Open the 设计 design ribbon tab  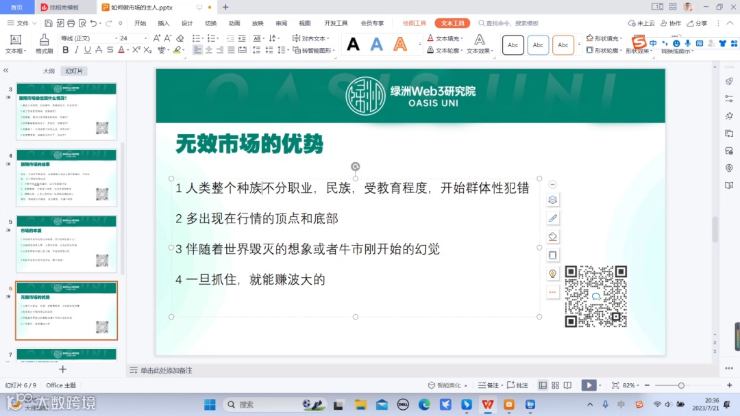coord(187,23)
